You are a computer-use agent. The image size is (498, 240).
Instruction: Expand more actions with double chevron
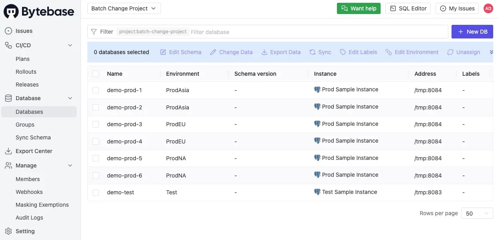tap(491, 52)
